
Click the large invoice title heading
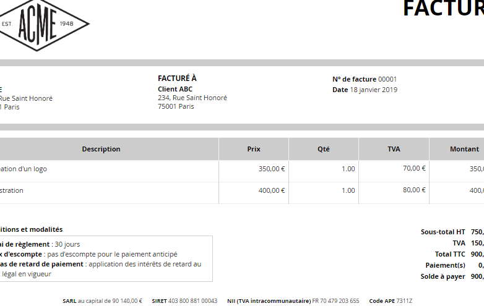pos(444,8)
